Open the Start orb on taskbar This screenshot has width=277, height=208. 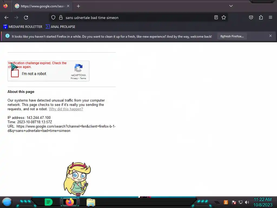point(7,202)
